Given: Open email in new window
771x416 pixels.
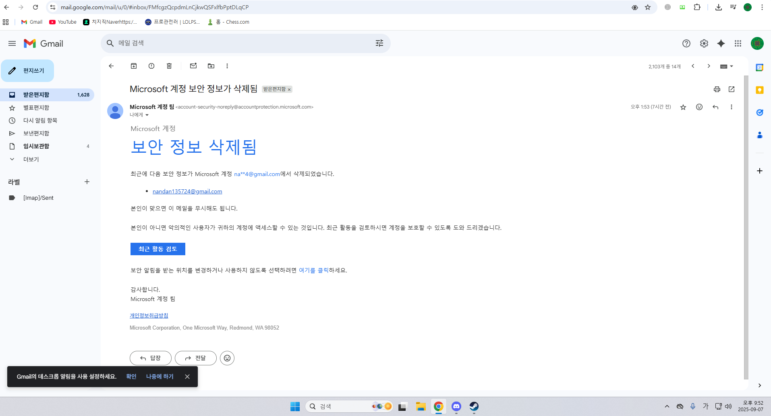Looking at the screenshot, I should coord(732,89).
